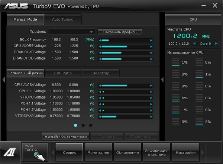Increase CPU VCORE Voltage with right arrow
This screenshot has height=164, width=223.
coord(151,46)
